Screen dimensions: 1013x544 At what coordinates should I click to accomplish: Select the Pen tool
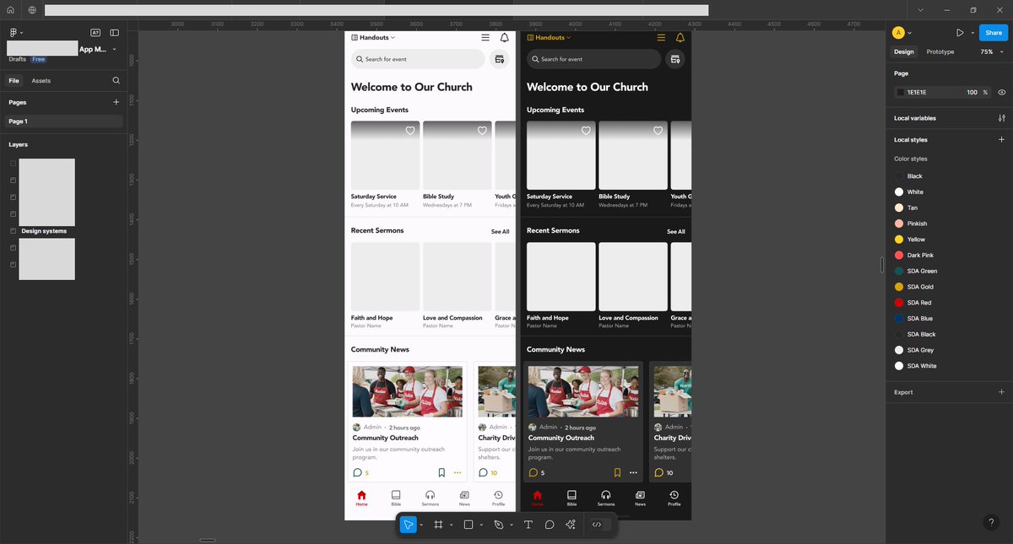click(x=499, y=525)
